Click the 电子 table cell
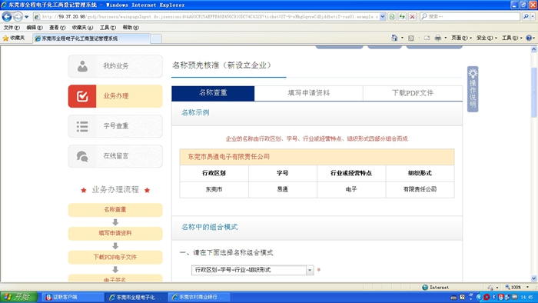This screenshot has height=303, width=538. click(351, 189)
